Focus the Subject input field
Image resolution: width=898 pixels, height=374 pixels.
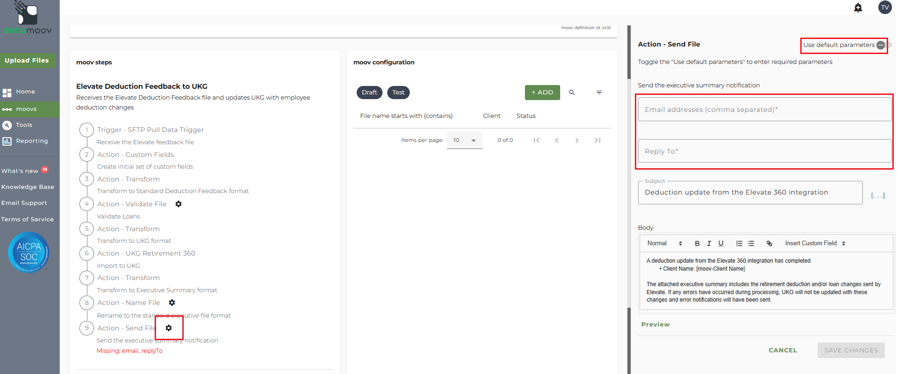pyautogui.click(x=750, y=193)
